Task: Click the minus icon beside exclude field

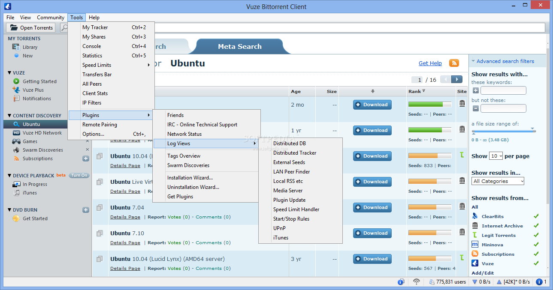Action: (x=475, y=108)
